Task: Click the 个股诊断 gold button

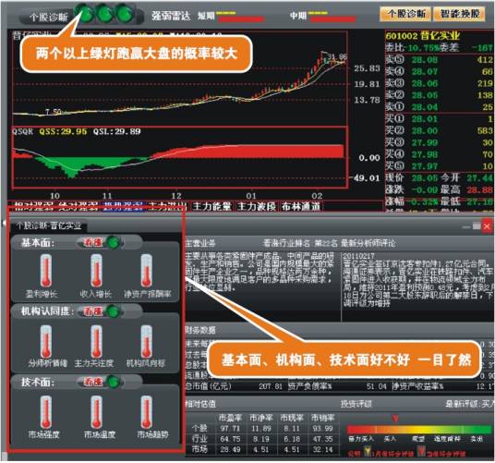Action: pyautogui.click(x=406, y=14)
